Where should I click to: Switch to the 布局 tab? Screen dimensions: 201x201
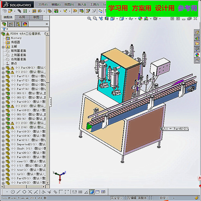(22, 17)
